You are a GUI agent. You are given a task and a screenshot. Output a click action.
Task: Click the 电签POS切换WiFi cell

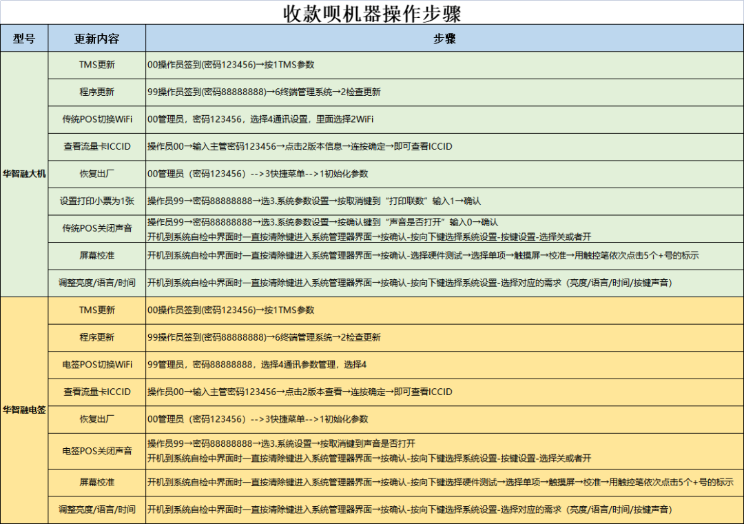(x=96, y=364)
